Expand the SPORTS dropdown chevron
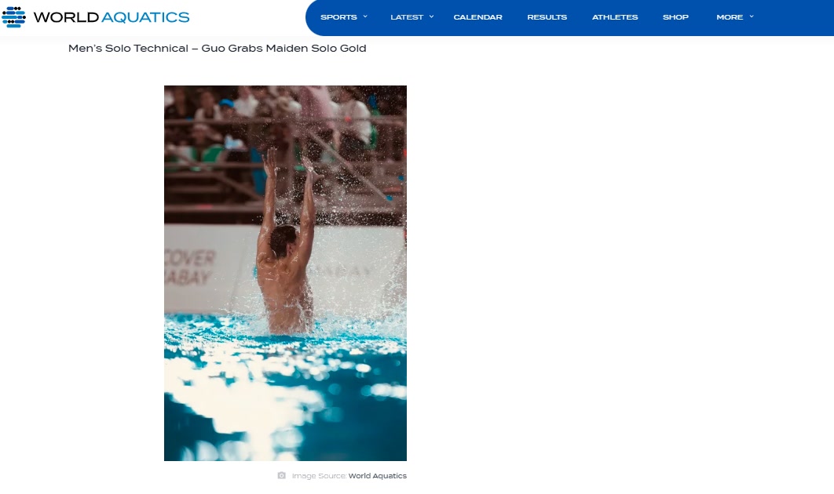 click(365, 16)
